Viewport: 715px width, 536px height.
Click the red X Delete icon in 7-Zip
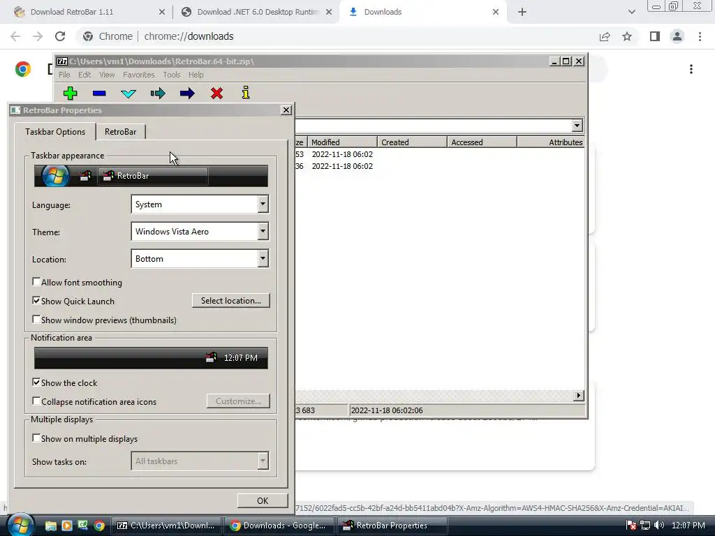coord(216,94)
